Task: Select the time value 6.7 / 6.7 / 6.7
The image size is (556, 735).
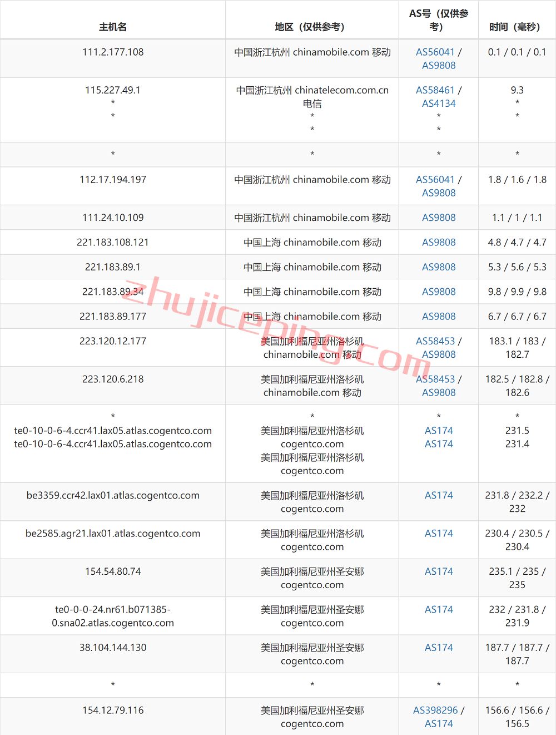Action: pos(517,316)
